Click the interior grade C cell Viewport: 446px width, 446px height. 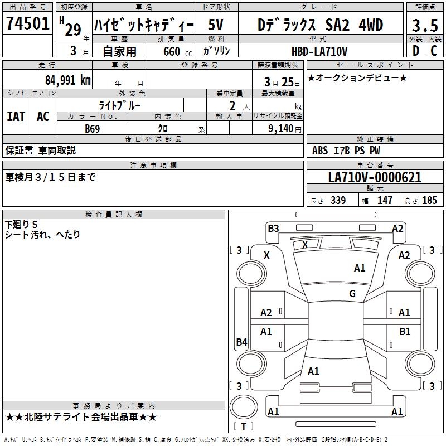(434, 51)
